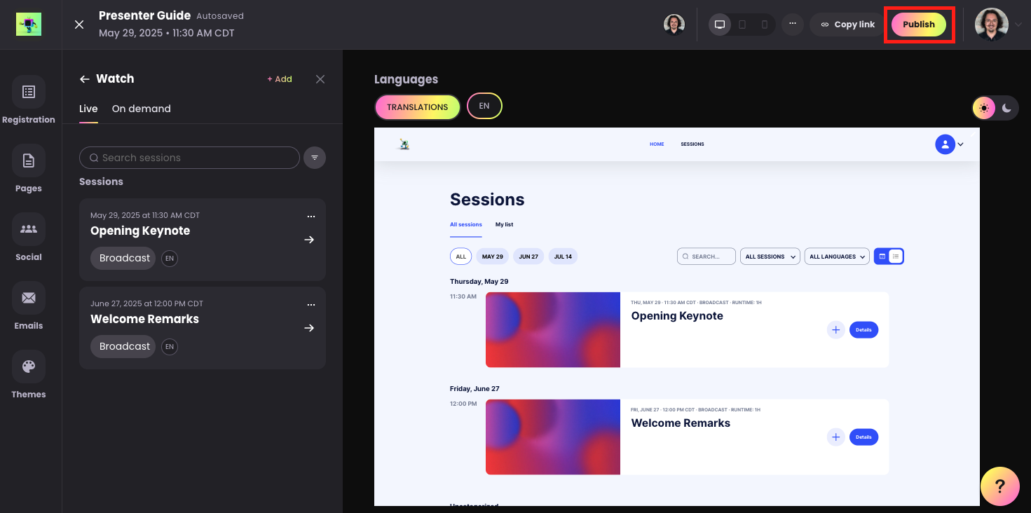Filter sessions by ALL dates
This screenshot has height=513, width=1031.
click(x=460, y=256)
